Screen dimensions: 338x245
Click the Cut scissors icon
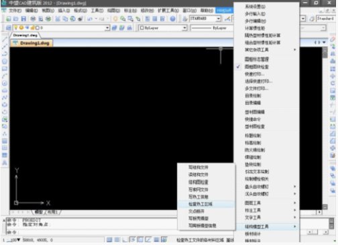coord(58,19)
